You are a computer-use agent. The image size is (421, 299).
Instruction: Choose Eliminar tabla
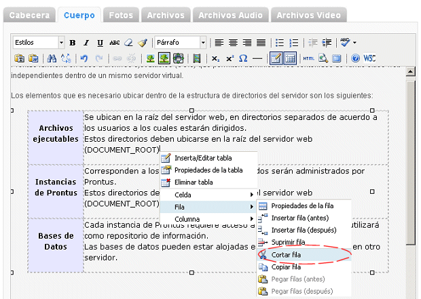click(x=208, y=182)
